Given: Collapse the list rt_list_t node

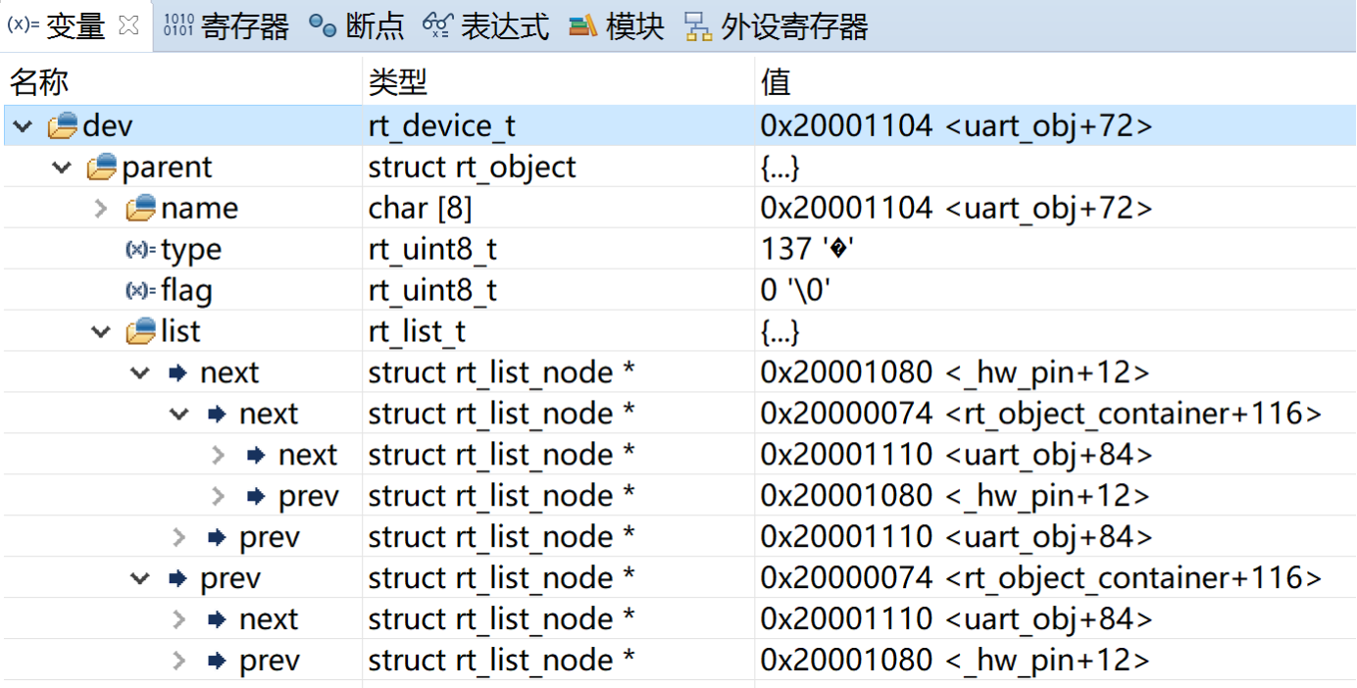Looking at the screenshot, I should pyautogui.click(x=99, y=331).
